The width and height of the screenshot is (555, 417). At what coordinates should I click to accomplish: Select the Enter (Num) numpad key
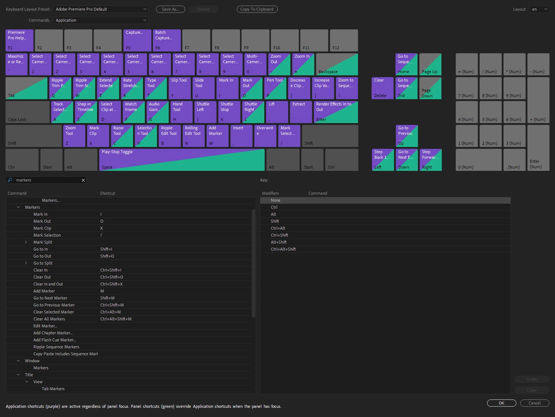click(x=538, y=148)
